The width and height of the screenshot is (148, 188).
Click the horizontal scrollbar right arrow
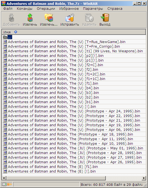144,178
